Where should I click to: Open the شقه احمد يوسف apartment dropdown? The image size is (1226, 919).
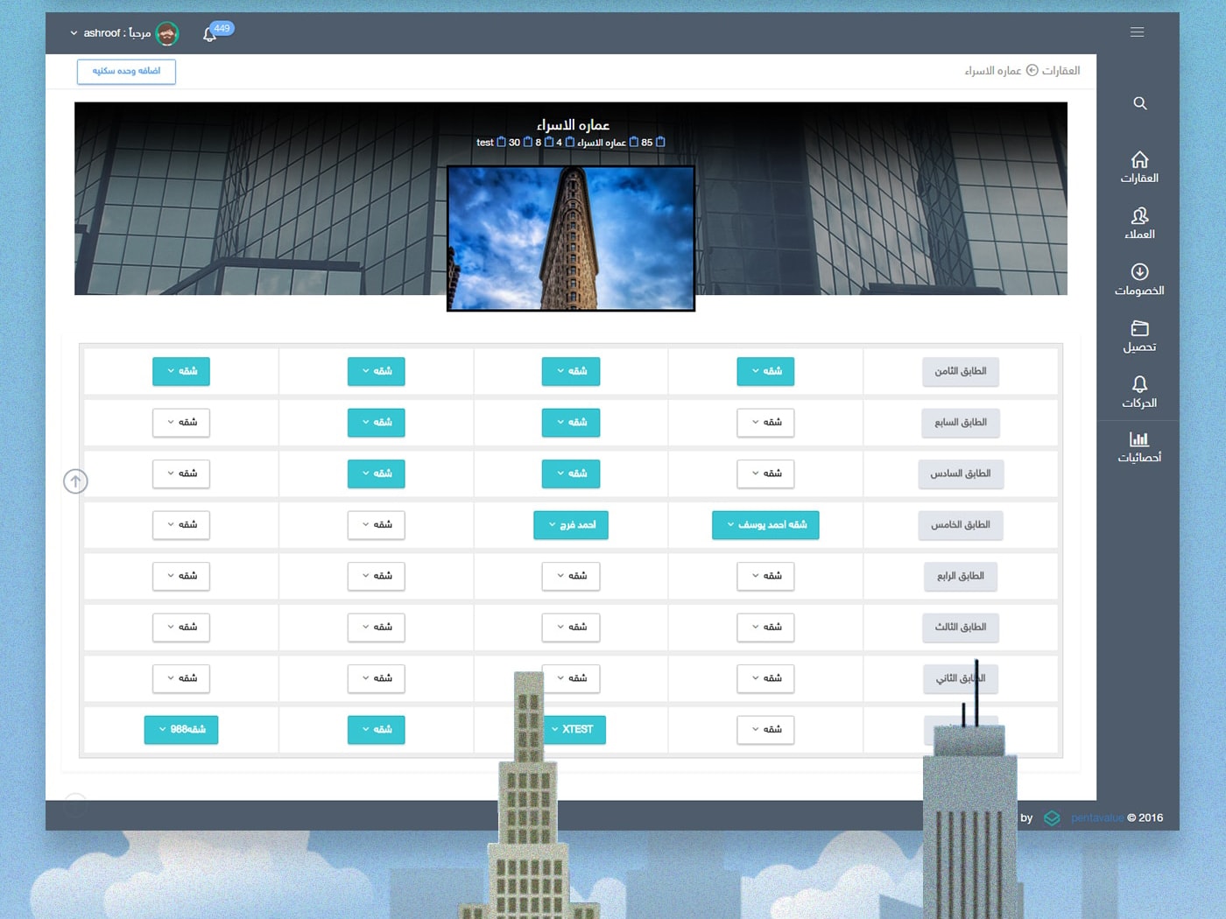pos(765,525)
